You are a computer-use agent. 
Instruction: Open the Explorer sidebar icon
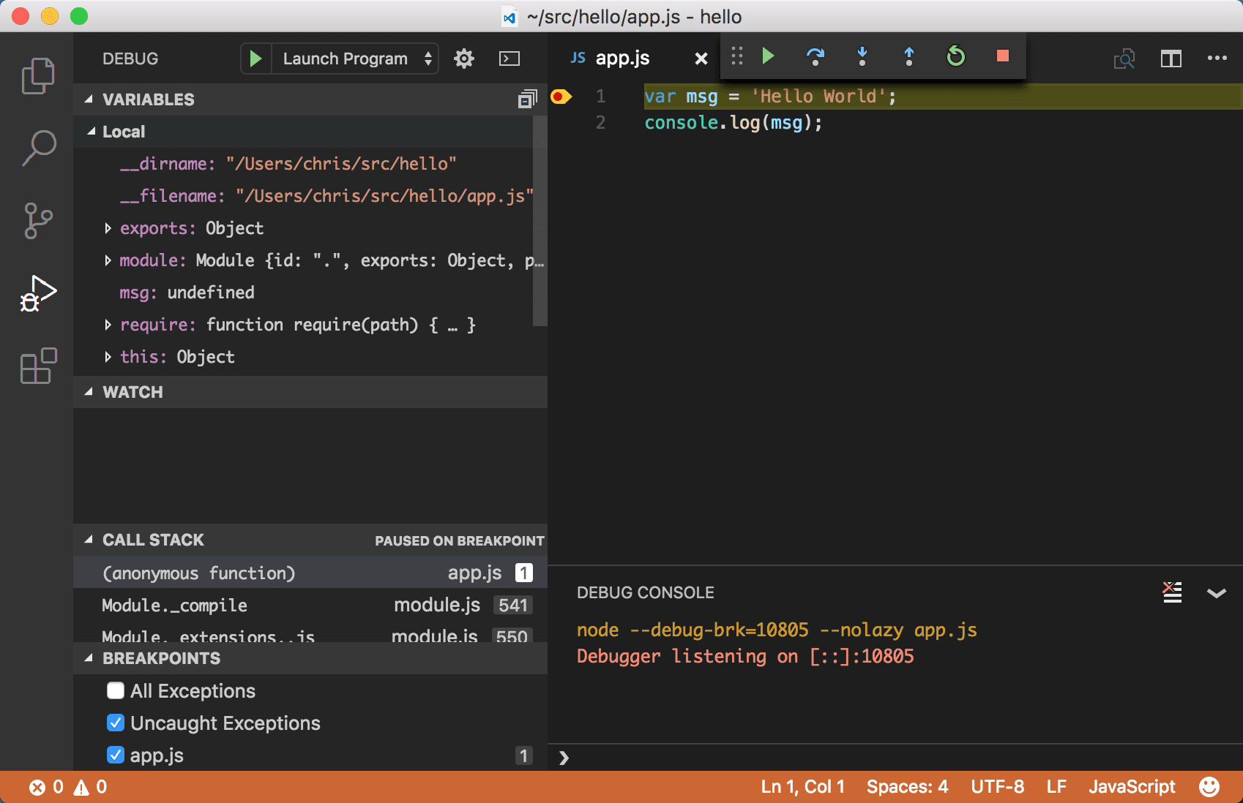(x=37, y=75)
